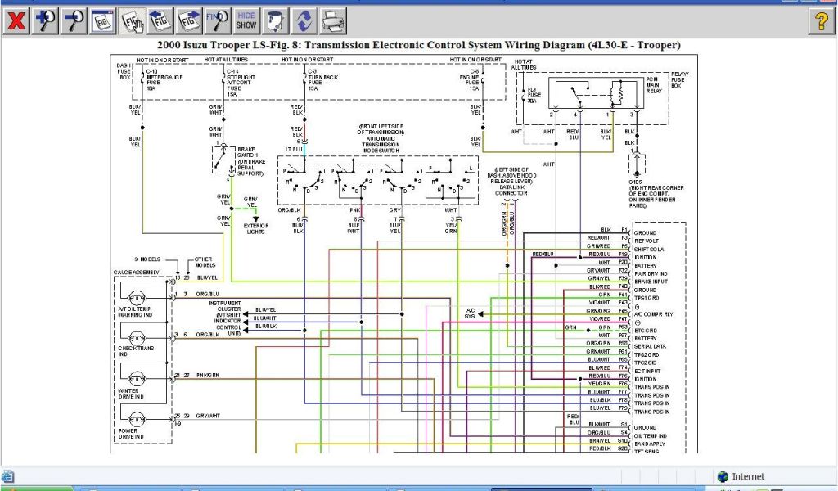Click the paint bucket icon
The image size is (838, 491).
tap(276, 20)
